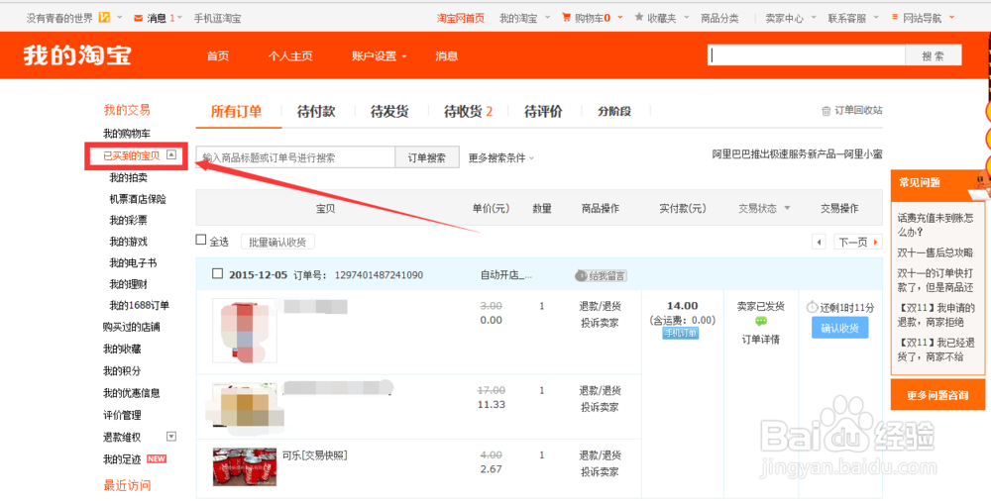991x501 pixels.
Task: Switch to the 待收货 tab
Action: point(469,112)
